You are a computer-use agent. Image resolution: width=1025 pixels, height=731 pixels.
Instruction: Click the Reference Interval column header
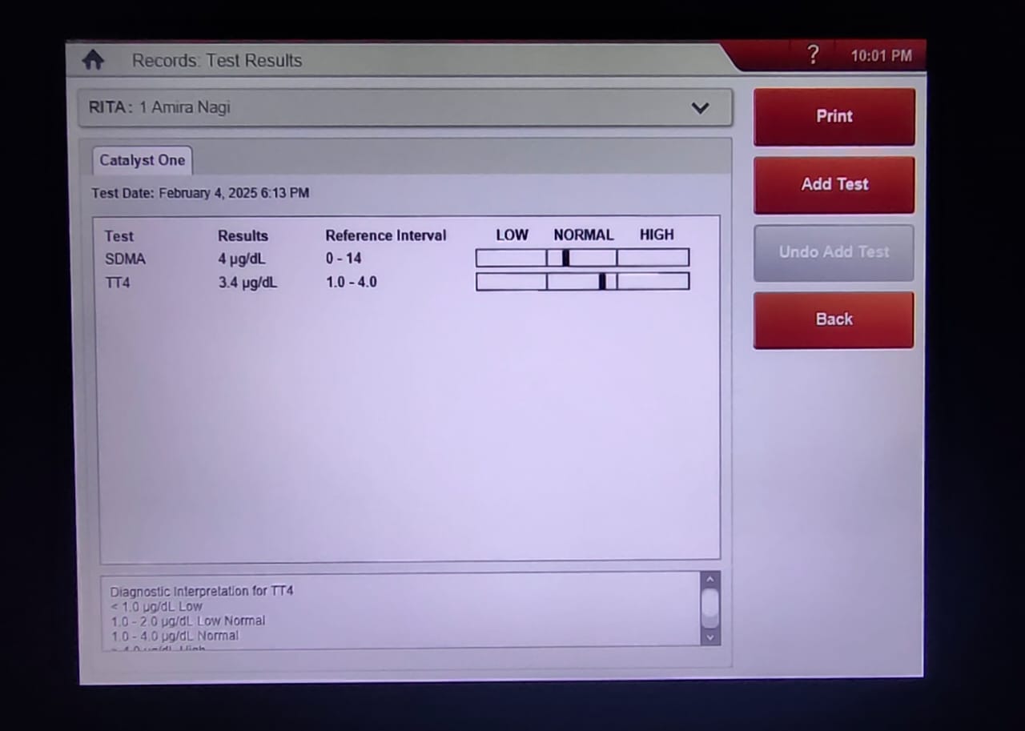pyautogui.click(x=386, y=235)
